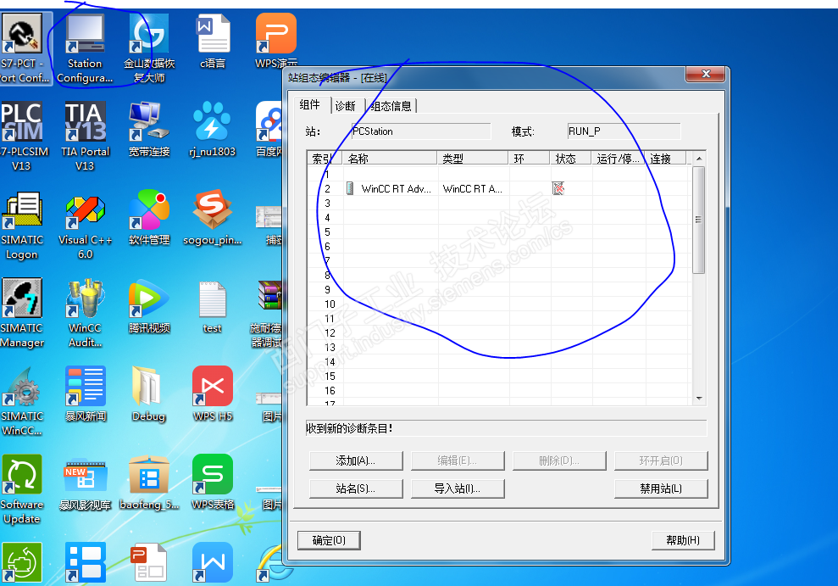Open the Software Update shortcut
Image resolution: width=838 pixels, height=586 pixels.
[22, 490]
